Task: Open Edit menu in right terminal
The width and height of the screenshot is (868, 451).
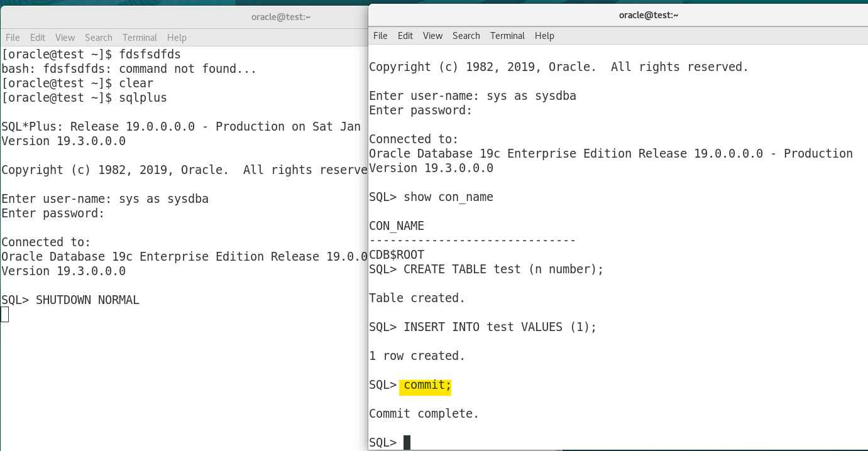Action: [x=405, y=36]
